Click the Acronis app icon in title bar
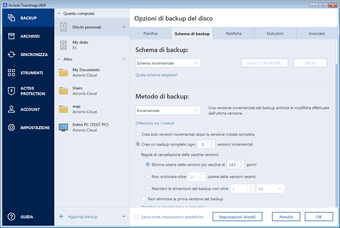This screenshot has width=340, height=228. (5, 5)
